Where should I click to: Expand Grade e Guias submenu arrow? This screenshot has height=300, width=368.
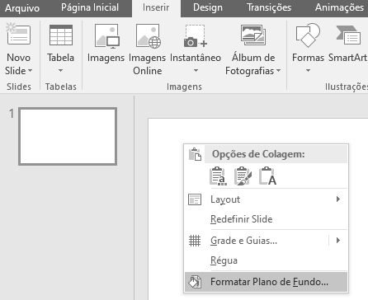click(338, 241)
